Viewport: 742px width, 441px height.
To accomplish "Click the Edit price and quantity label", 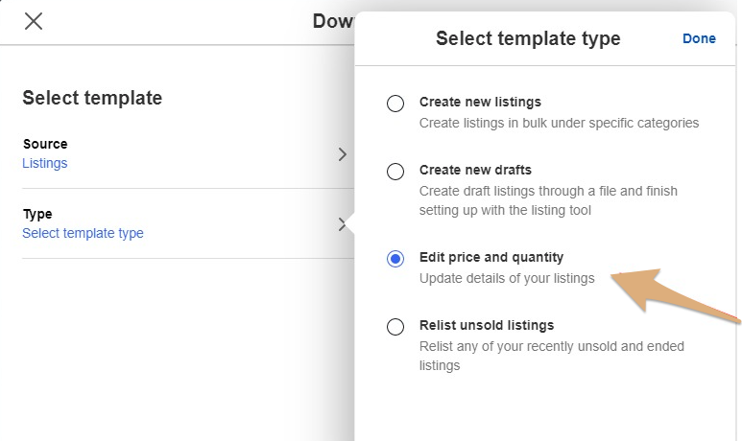I will click(491, 257).
